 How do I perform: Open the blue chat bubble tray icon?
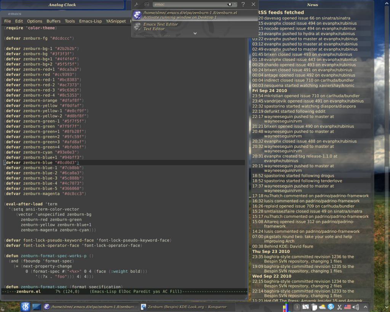coord(331,307)
